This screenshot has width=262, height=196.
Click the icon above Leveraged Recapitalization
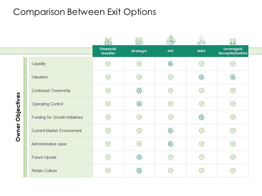[233, 41]
